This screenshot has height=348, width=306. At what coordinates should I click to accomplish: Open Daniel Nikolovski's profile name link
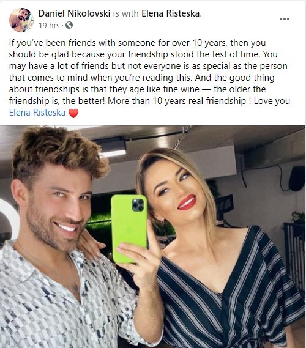pos(75,13)
